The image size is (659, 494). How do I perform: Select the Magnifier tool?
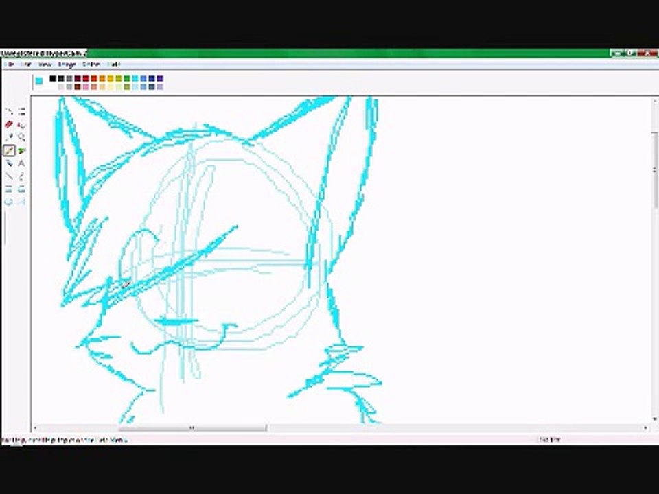point(21,137)
